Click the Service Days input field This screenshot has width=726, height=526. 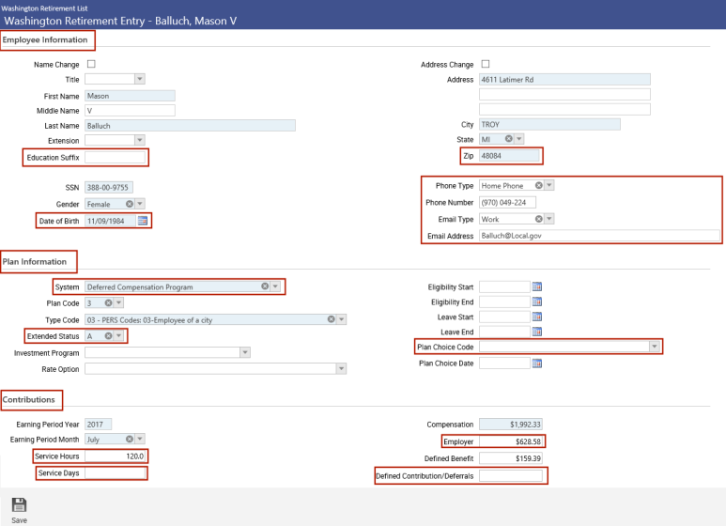[x=115, y=473]
